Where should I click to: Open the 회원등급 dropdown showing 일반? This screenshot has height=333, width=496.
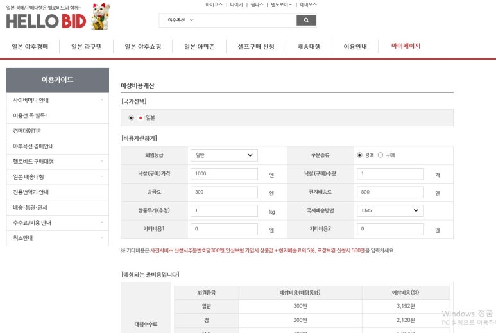[224, 155]
